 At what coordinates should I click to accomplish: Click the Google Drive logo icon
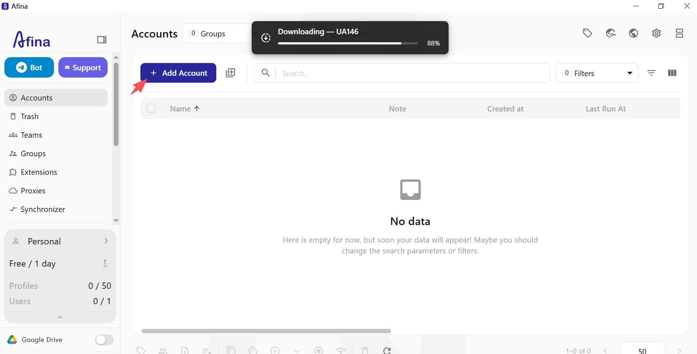[x=12, y=340]
